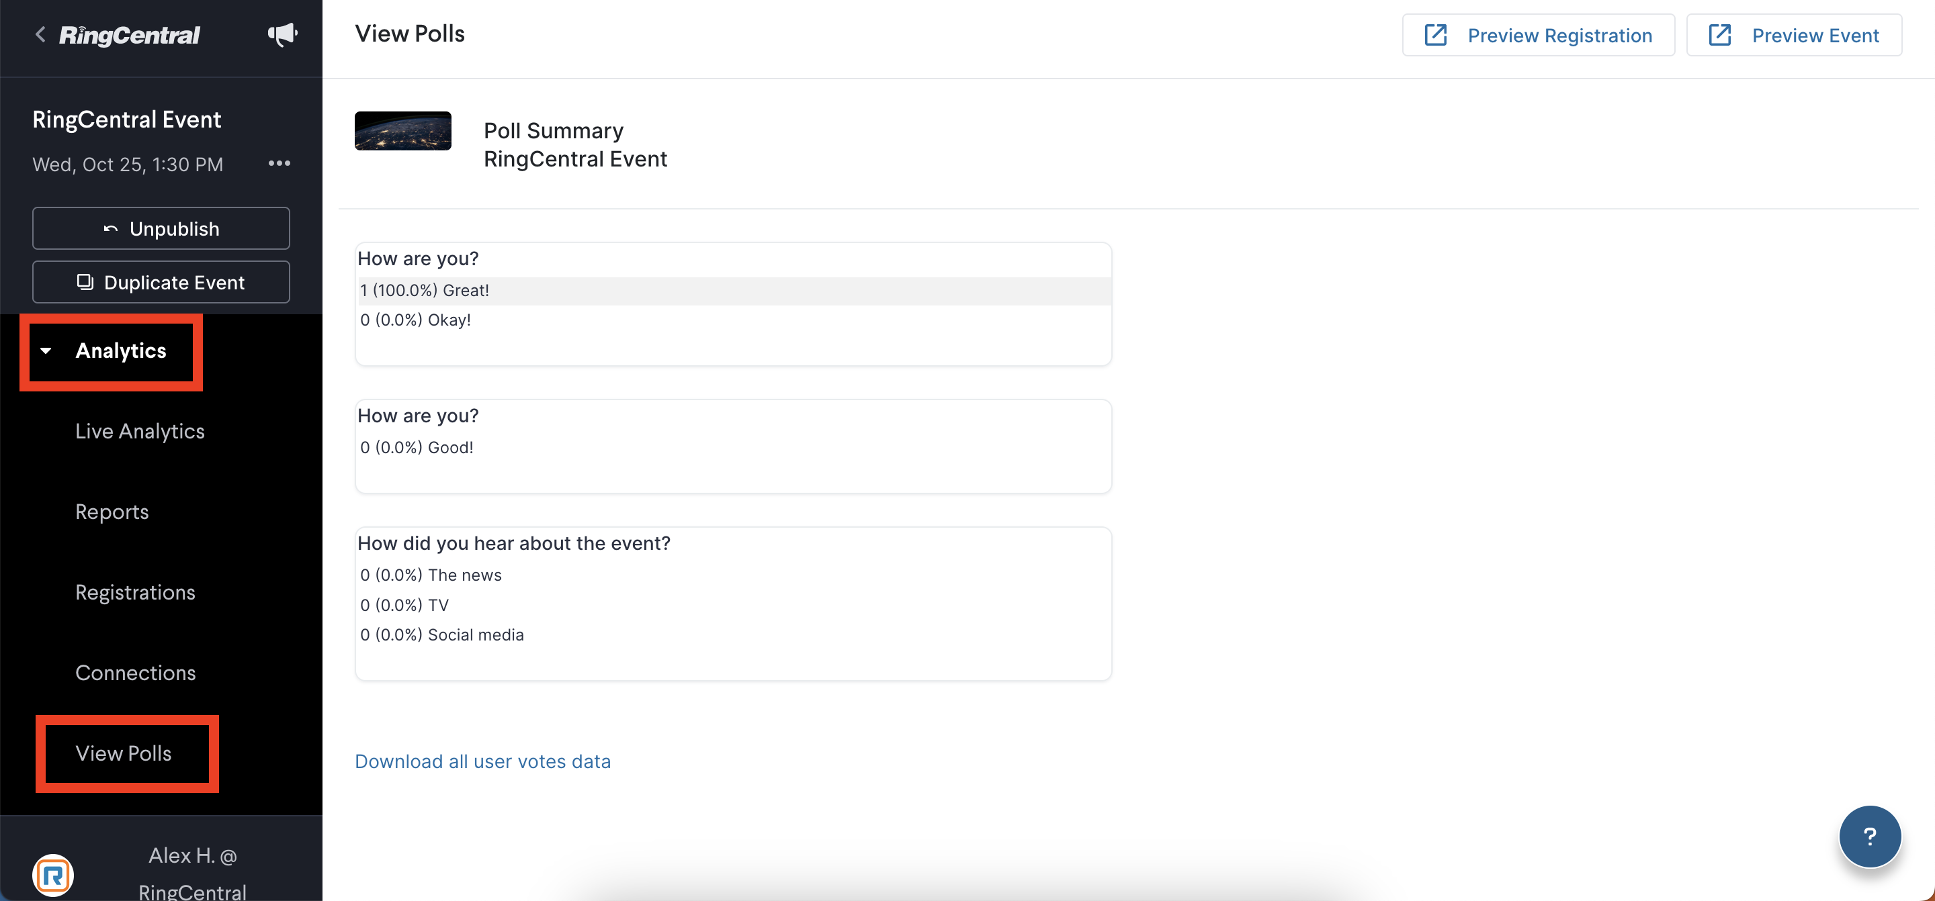The image size is (1935, 901).
Task: Open Connections analytics
Action: tap(135, 673)
